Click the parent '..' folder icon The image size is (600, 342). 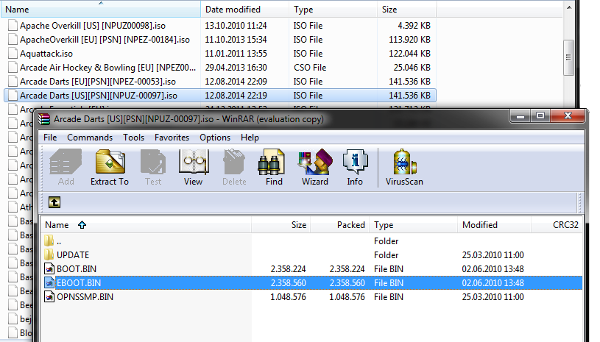(49, 241)
